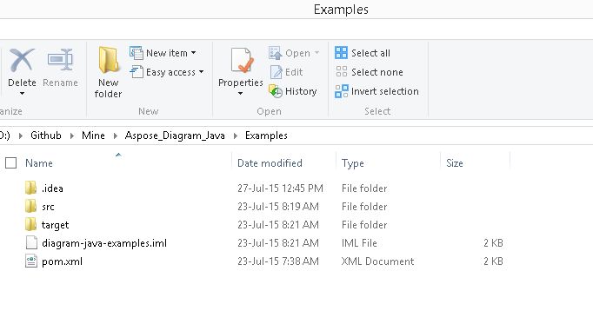
Task: Open Properties via its checkmark page icon
Action: coord(241,60)
